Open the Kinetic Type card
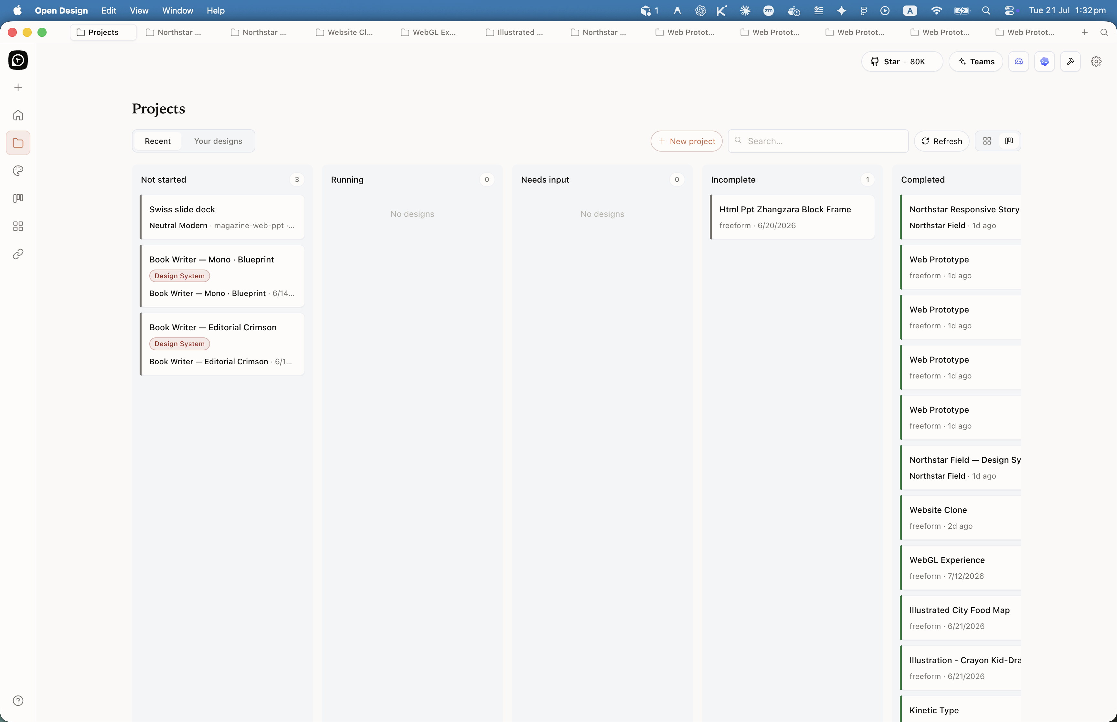Screen dimensions: 1117x722 [961, 709]
